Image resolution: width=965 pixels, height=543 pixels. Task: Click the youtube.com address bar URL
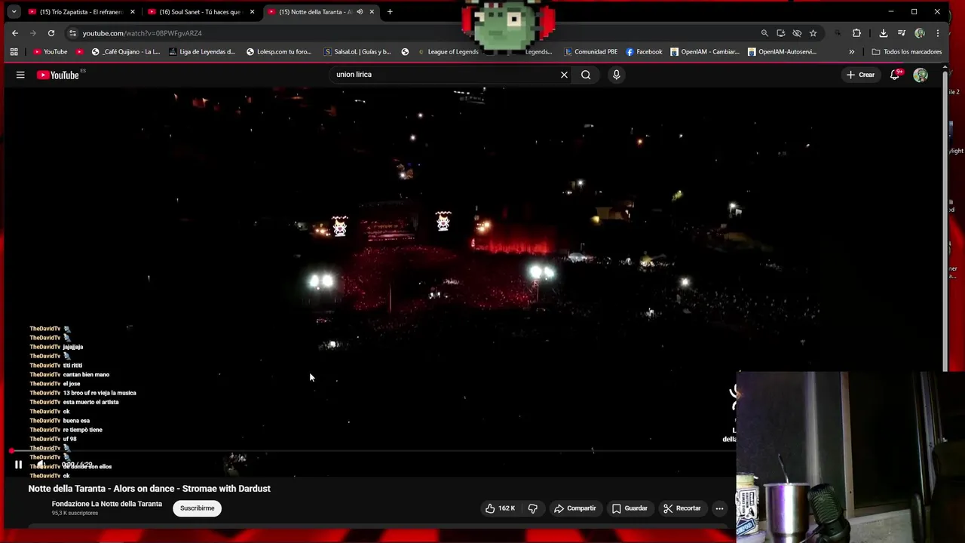pos(142,33)
